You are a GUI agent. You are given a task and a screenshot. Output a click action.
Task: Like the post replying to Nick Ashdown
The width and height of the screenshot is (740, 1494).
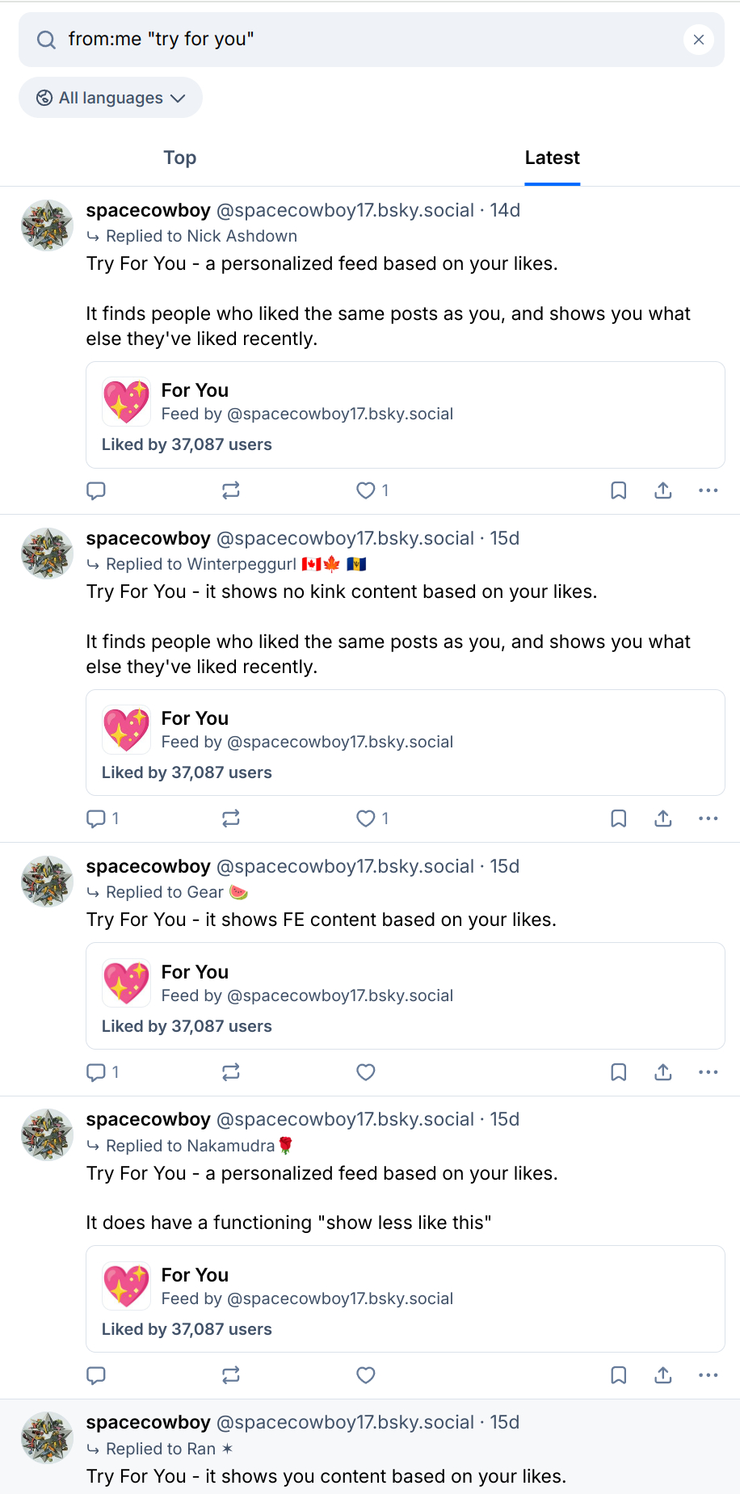(366, 490)
